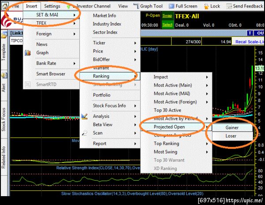The image size is (265, 205).
Task: Click the Analysis chart icon
Action: tap(84, 116)
